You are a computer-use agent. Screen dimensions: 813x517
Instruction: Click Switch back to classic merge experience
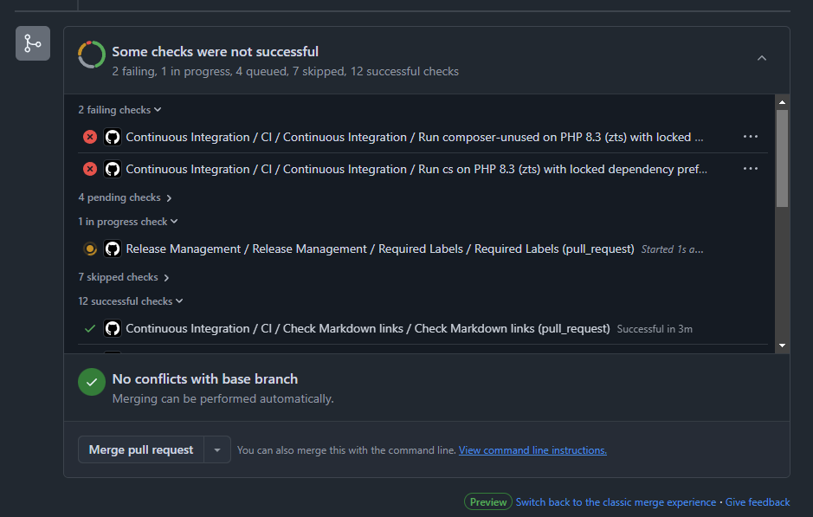616,502
